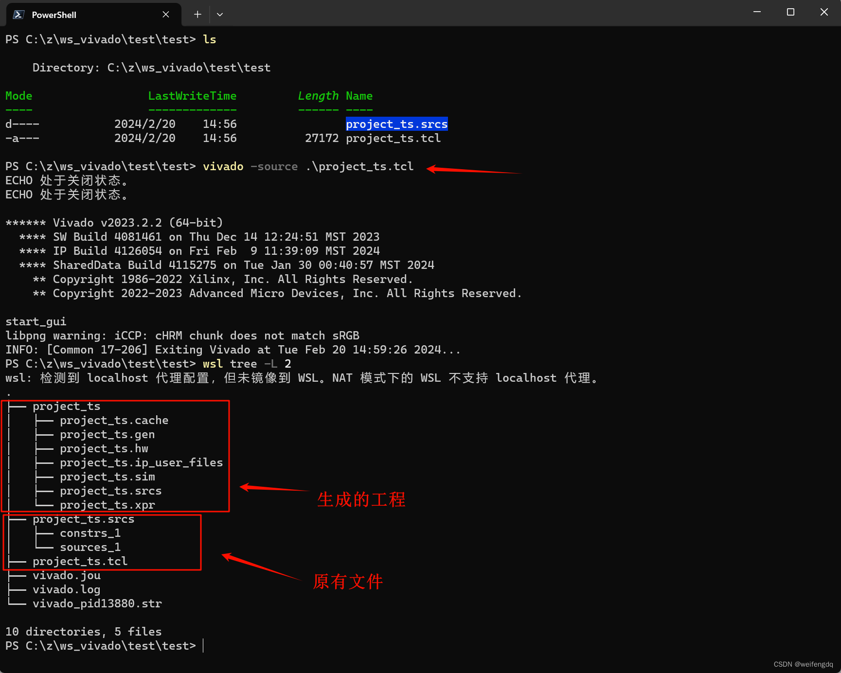Click the file length 27172

point(322,138)
